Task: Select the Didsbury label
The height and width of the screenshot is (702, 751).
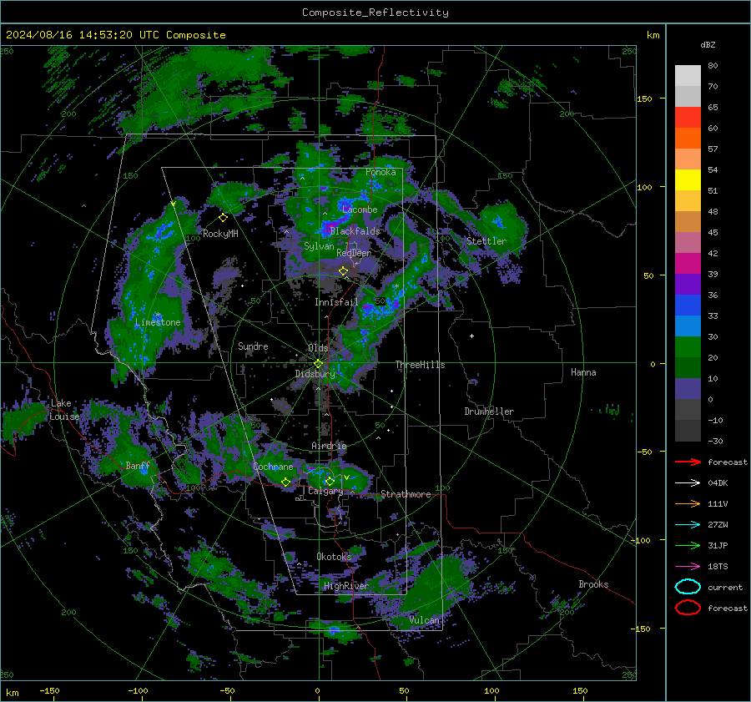Action: [315, 374]
